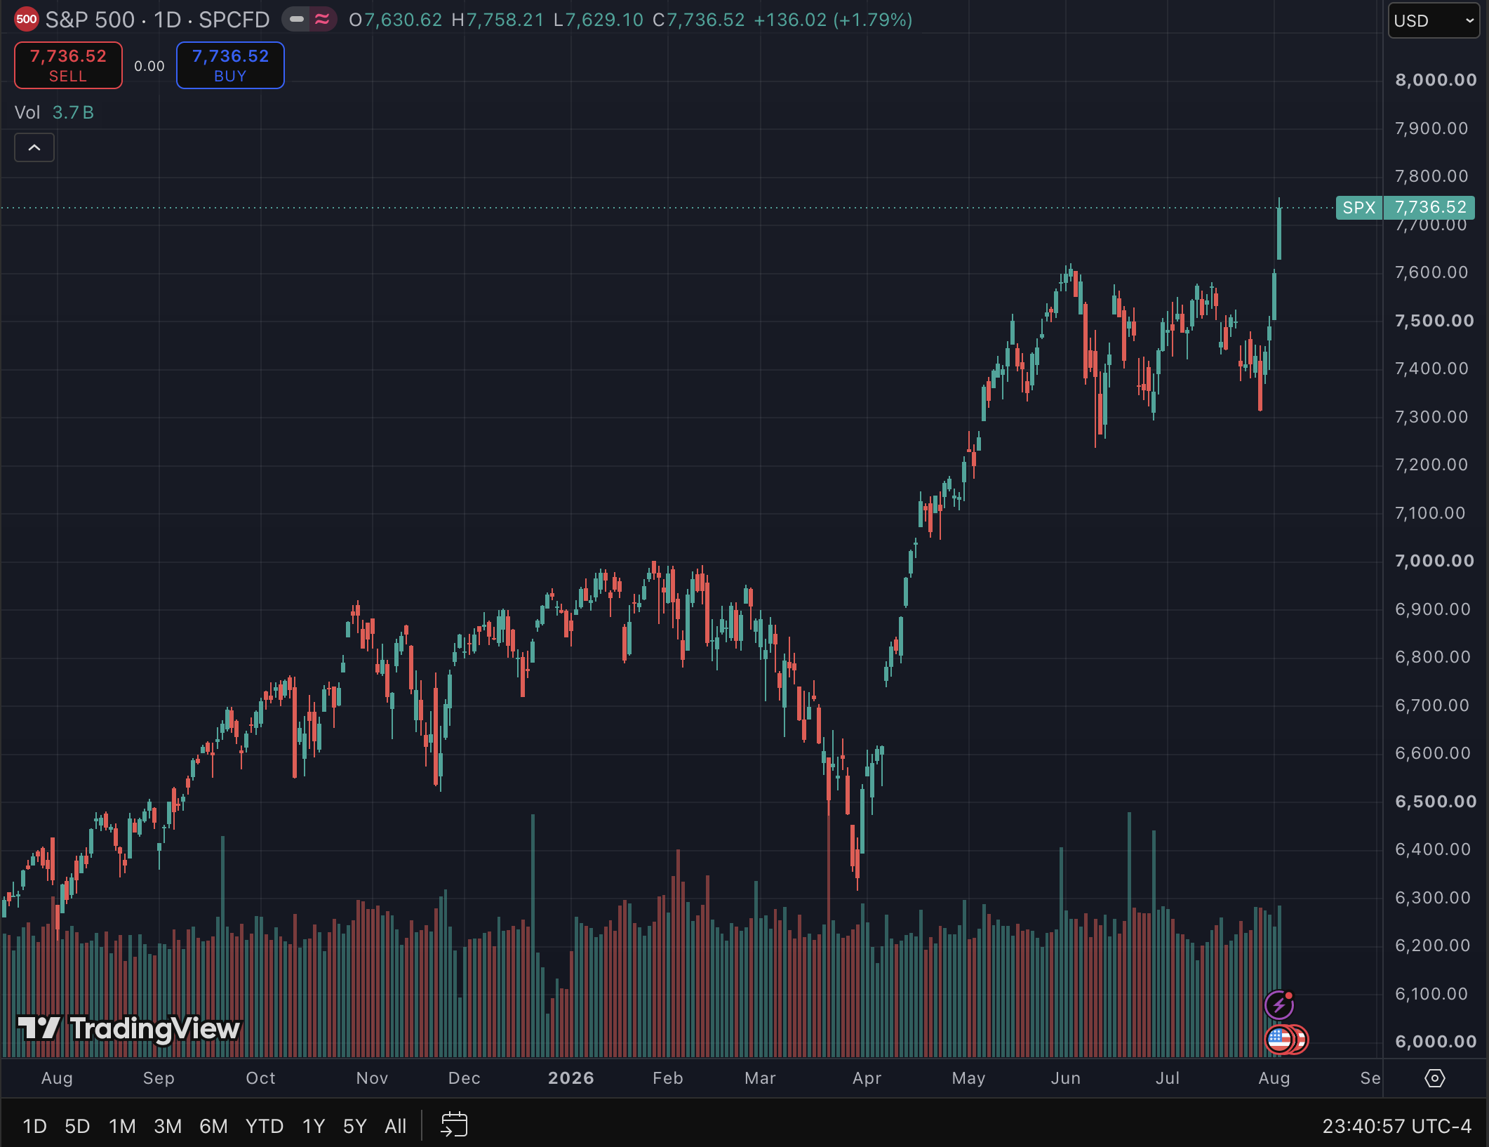Screen dimensions: 1489x1147
Task: Click the gray market status pill icon
Action: click(x=297, y=20)
